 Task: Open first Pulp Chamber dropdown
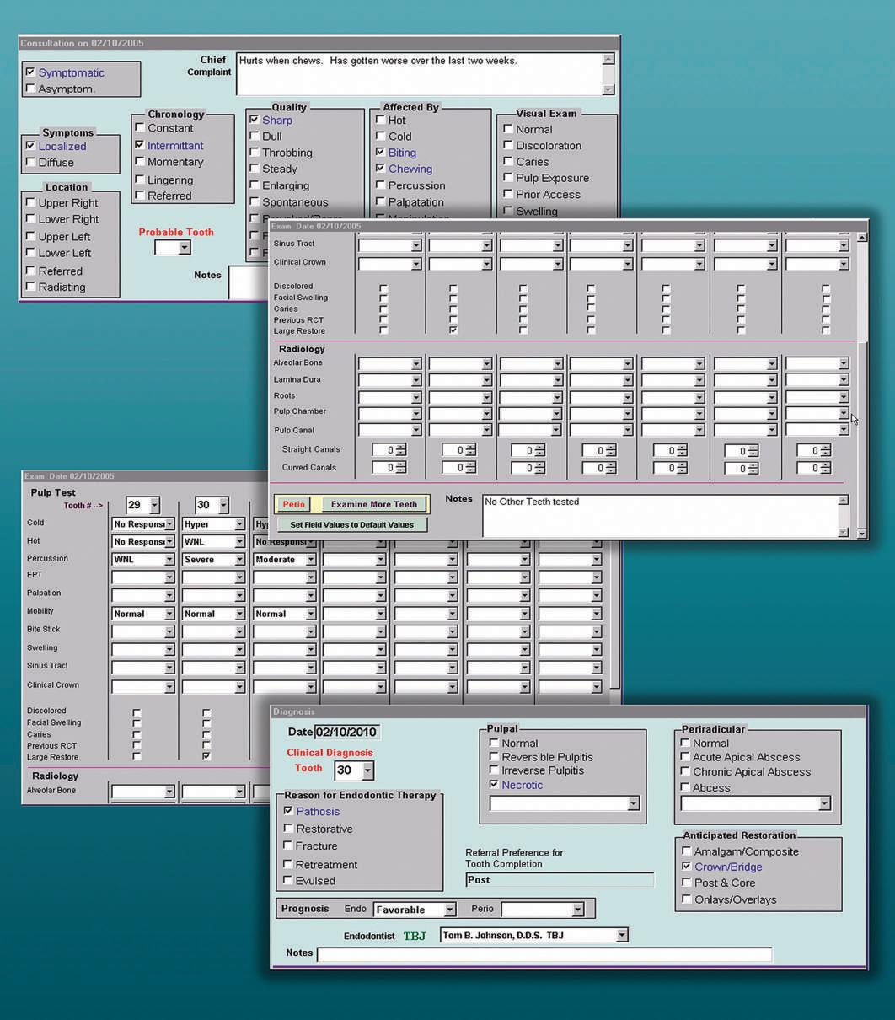pyautogui.click(x=415, y=414)
